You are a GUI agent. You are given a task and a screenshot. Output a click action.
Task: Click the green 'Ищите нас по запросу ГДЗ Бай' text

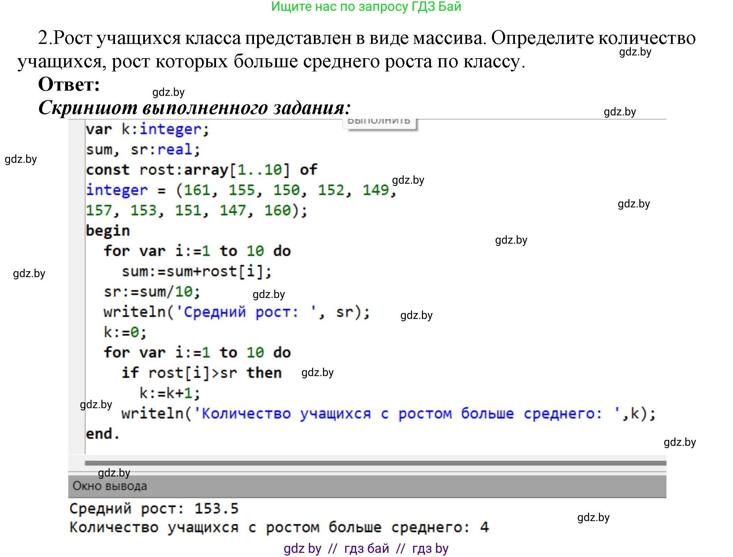tap(366, 7)
